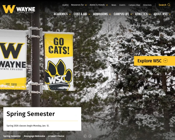Open the Events link

point(123,5)
